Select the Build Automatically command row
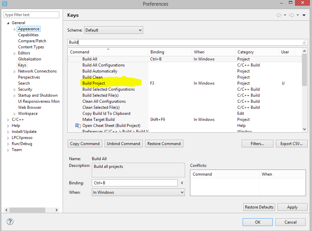The height and width of the screenshot is (231, 312). 185,71
